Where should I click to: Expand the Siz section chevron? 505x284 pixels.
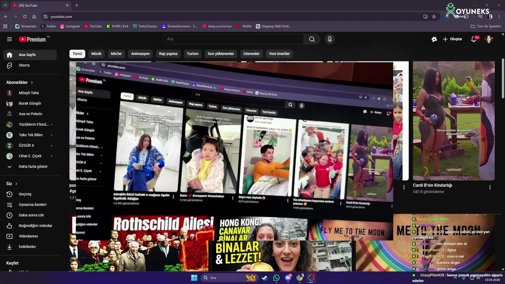point(16,184)
